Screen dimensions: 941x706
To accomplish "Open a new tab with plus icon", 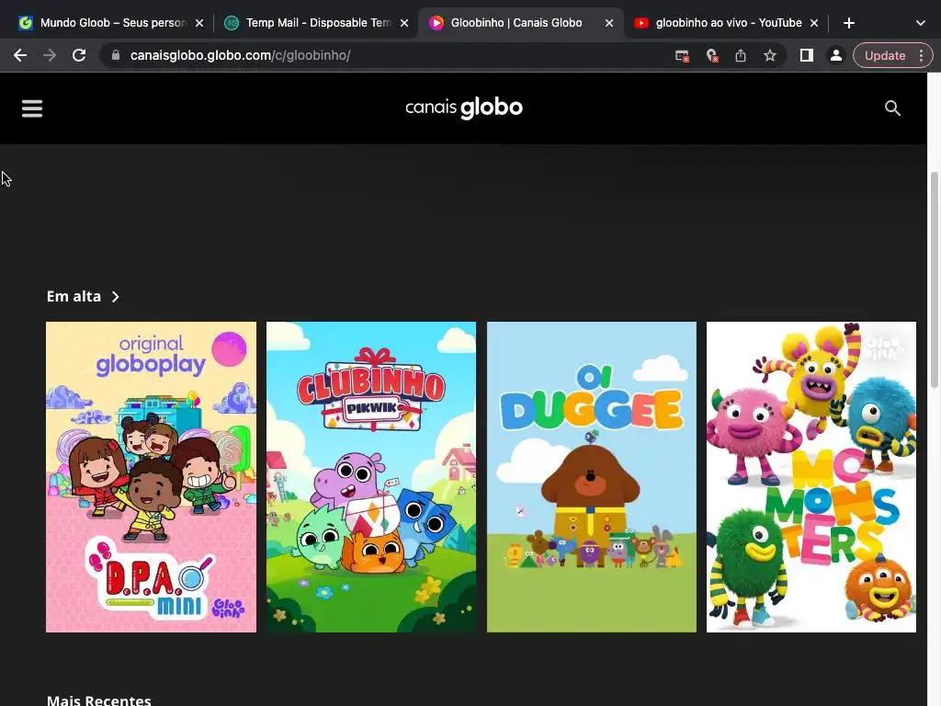I will 848,23.
